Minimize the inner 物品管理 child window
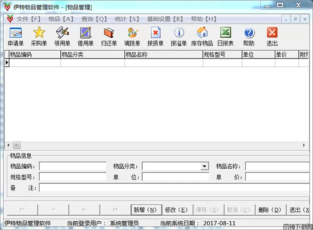The height and width of the screenshot is (230, 313). tap(286, 19)
